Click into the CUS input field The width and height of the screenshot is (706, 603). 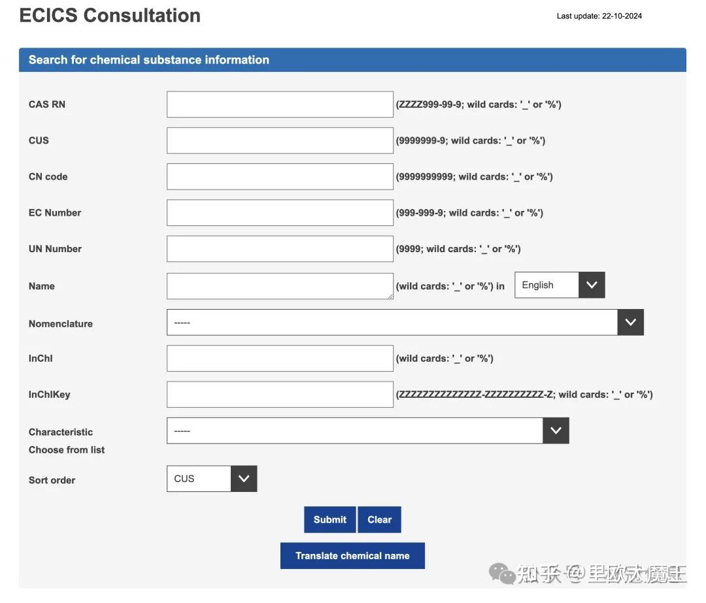coord(280,140)
